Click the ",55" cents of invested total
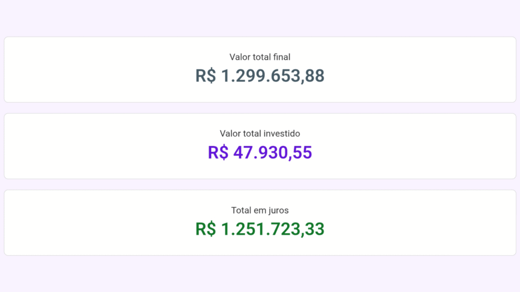Image resolution: width=520 pixels, height=292 pixels. 300,153
